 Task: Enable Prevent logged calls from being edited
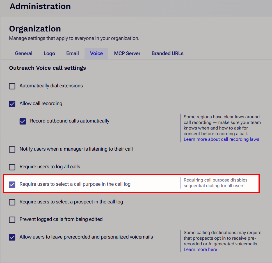pos(12,220)
